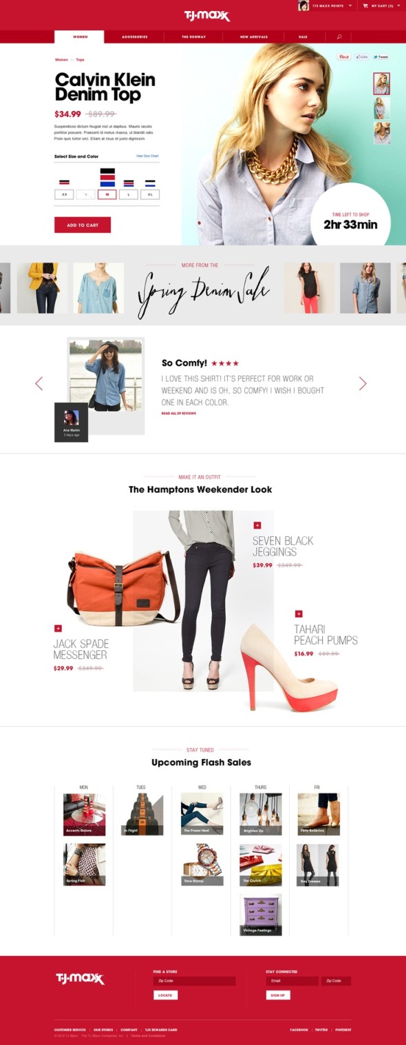Open the New Arrivals navigation tab
406x1045 pixels.
[x=253, y=37]
